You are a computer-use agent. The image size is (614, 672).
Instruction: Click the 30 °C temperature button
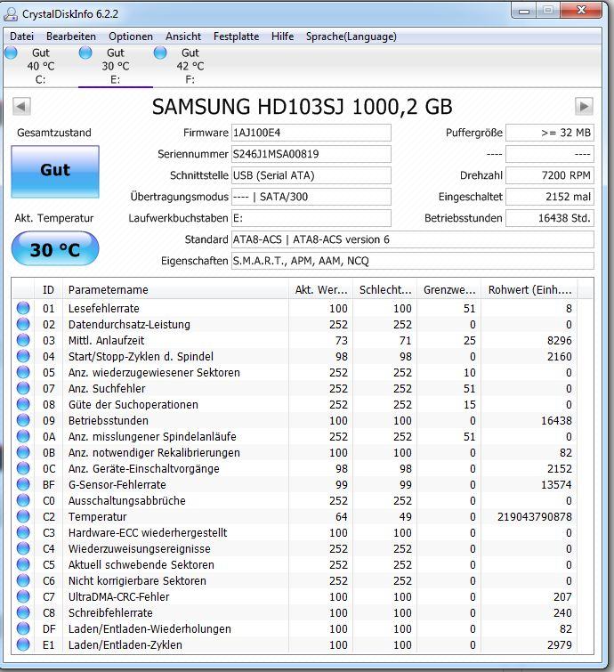[55, 248]
